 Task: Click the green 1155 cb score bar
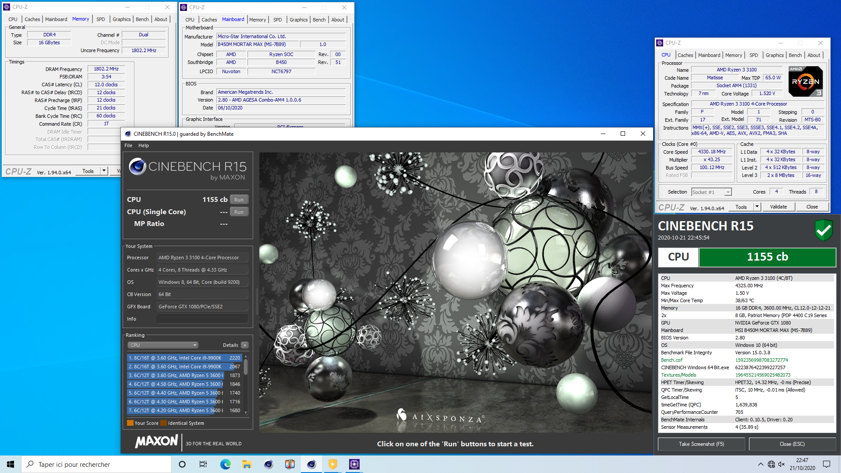767,257
